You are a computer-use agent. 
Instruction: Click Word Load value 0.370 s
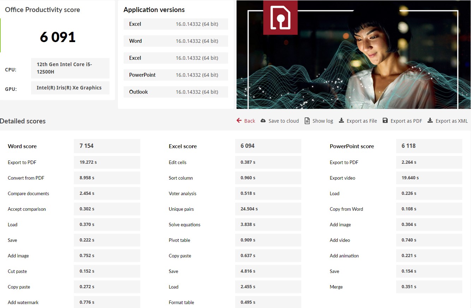(107, 225)
